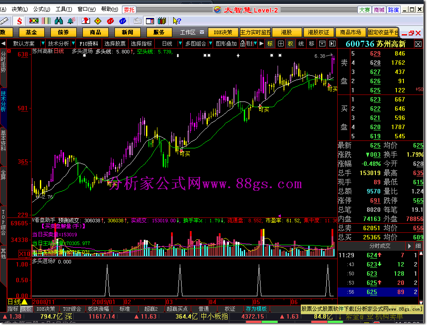Click the blue circular D icon
The image size is (428, 326).
click(x=123, y=21)
